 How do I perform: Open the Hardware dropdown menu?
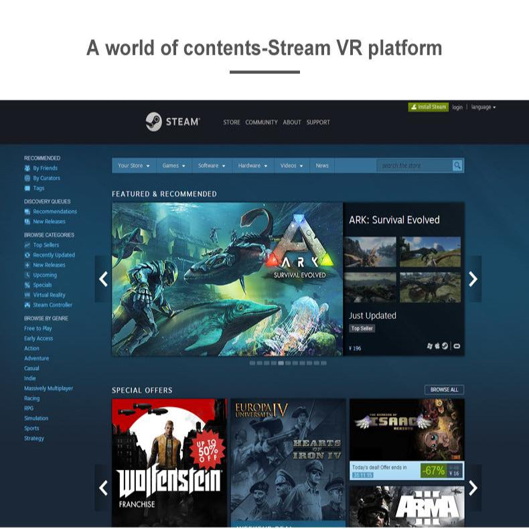252,165
